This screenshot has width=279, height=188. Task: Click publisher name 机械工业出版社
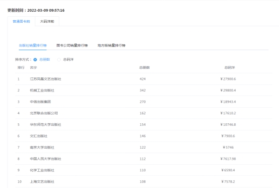(42, 90)
